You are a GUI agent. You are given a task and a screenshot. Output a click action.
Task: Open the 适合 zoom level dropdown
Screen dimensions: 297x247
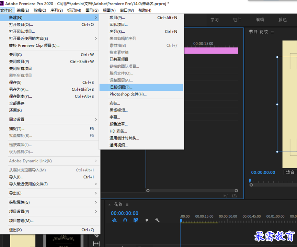290,172
